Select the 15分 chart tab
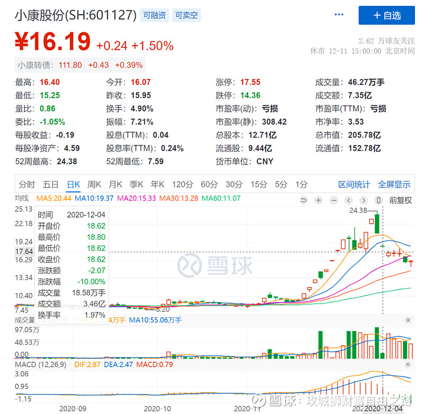This screenshot has width=424, height=414. [x=259, y=184]
